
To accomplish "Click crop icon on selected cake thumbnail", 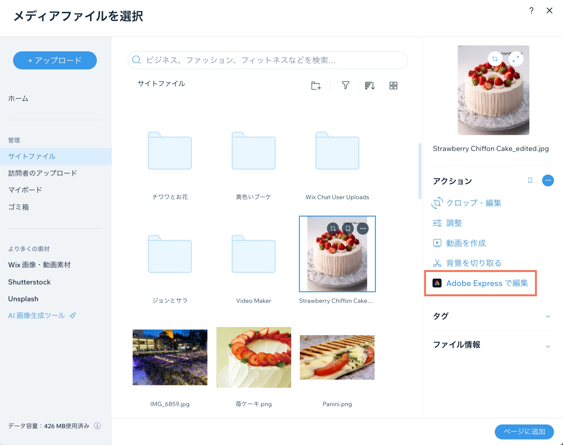I will click(x=333, y=229).
